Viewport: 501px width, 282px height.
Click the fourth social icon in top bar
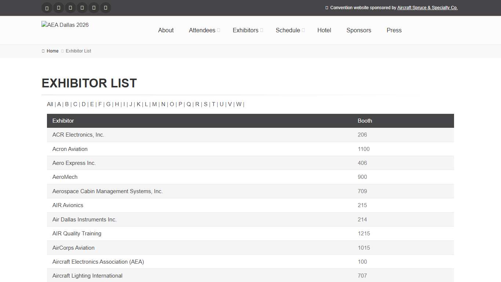click(x=82, y=8)
